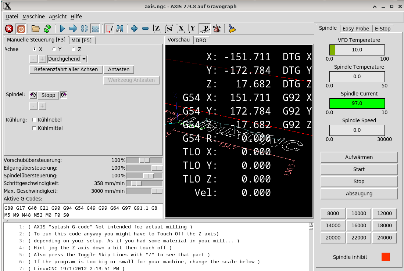Reload the current file with green arrows
The width and height of the screenshot is (404, 271).
pos(47,29)
